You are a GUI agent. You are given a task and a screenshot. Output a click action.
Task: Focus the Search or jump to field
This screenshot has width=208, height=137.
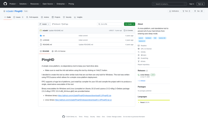[169, 4]
